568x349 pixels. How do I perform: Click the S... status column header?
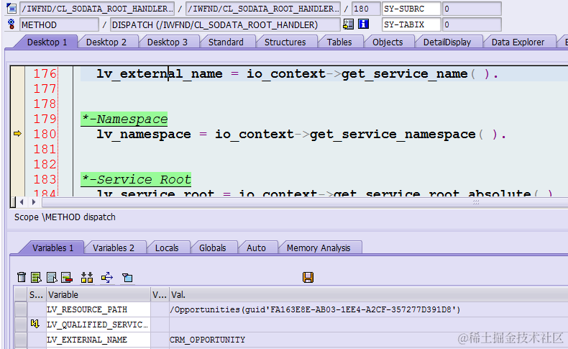click(36, 294)
